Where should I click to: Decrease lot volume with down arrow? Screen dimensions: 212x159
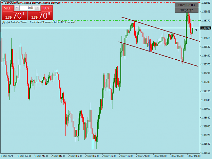pos(17,8)
